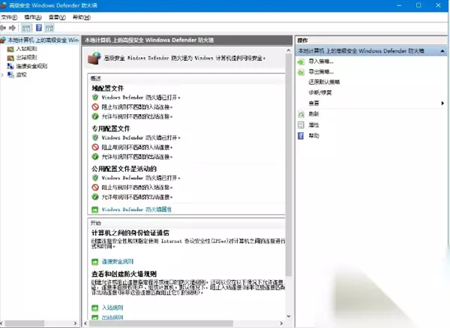Open the 文件(F) menu
This screenshot has width=450, height=328.
click(9, 17)
